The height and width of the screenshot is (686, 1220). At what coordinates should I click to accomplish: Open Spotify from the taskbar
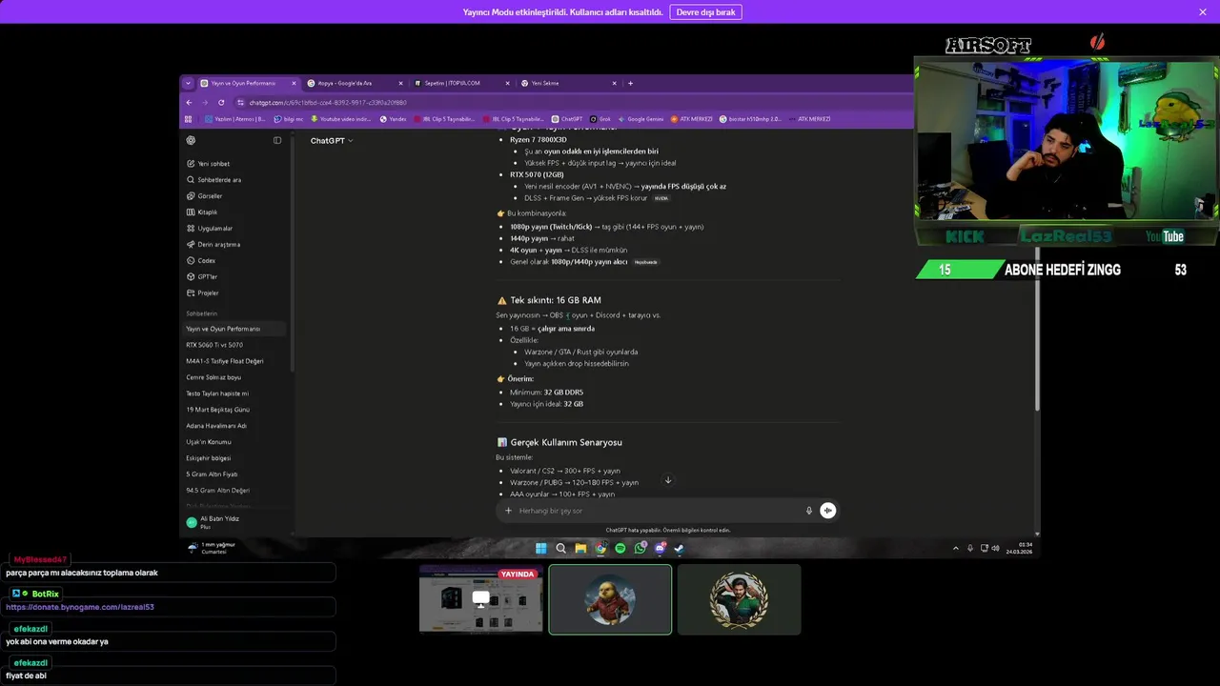point(620,548)
